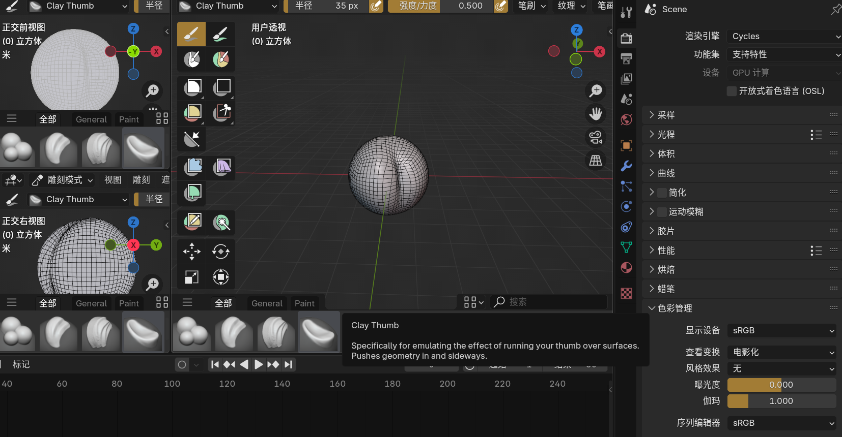Open the Object Constraints properties tab
The width and height of the screenshot is (842, 437).
(x=626, y=227)
